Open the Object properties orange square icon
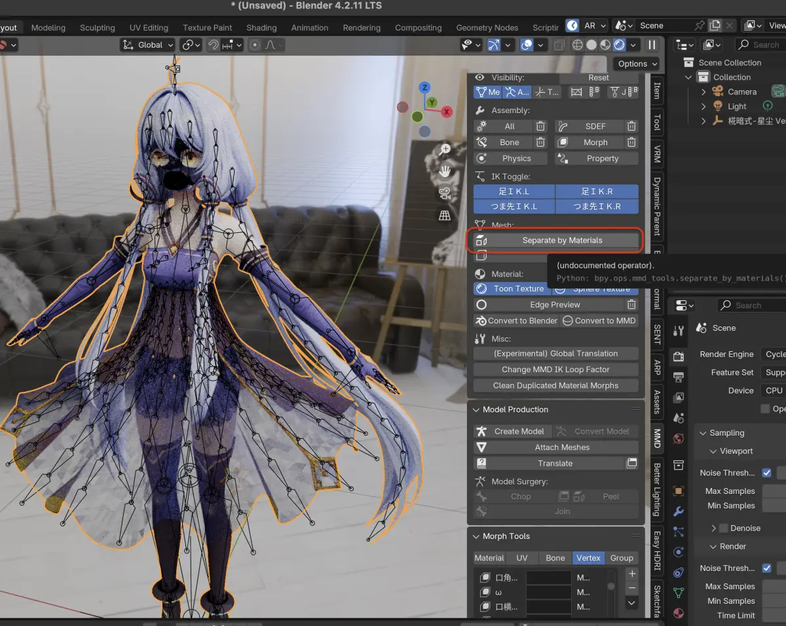 (679, 491)
